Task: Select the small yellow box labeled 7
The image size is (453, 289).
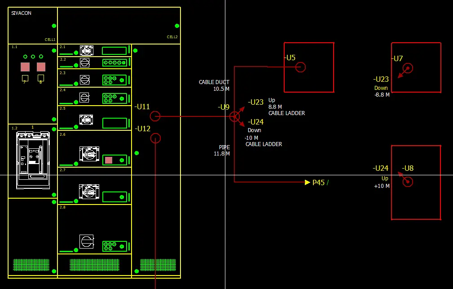Action: 25,78
